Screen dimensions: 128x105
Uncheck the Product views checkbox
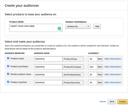pyautogui.click(x=8, y=58)
